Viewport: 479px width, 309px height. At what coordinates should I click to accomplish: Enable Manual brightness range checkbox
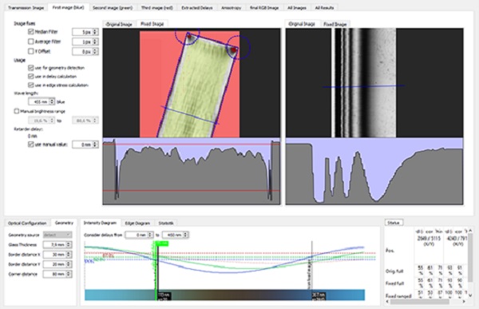pyautogui.click(x=17, y=111)
